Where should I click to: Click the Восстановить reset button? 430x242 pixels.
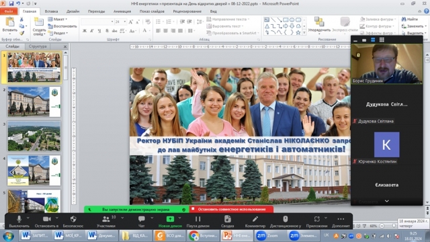(62, 26)
